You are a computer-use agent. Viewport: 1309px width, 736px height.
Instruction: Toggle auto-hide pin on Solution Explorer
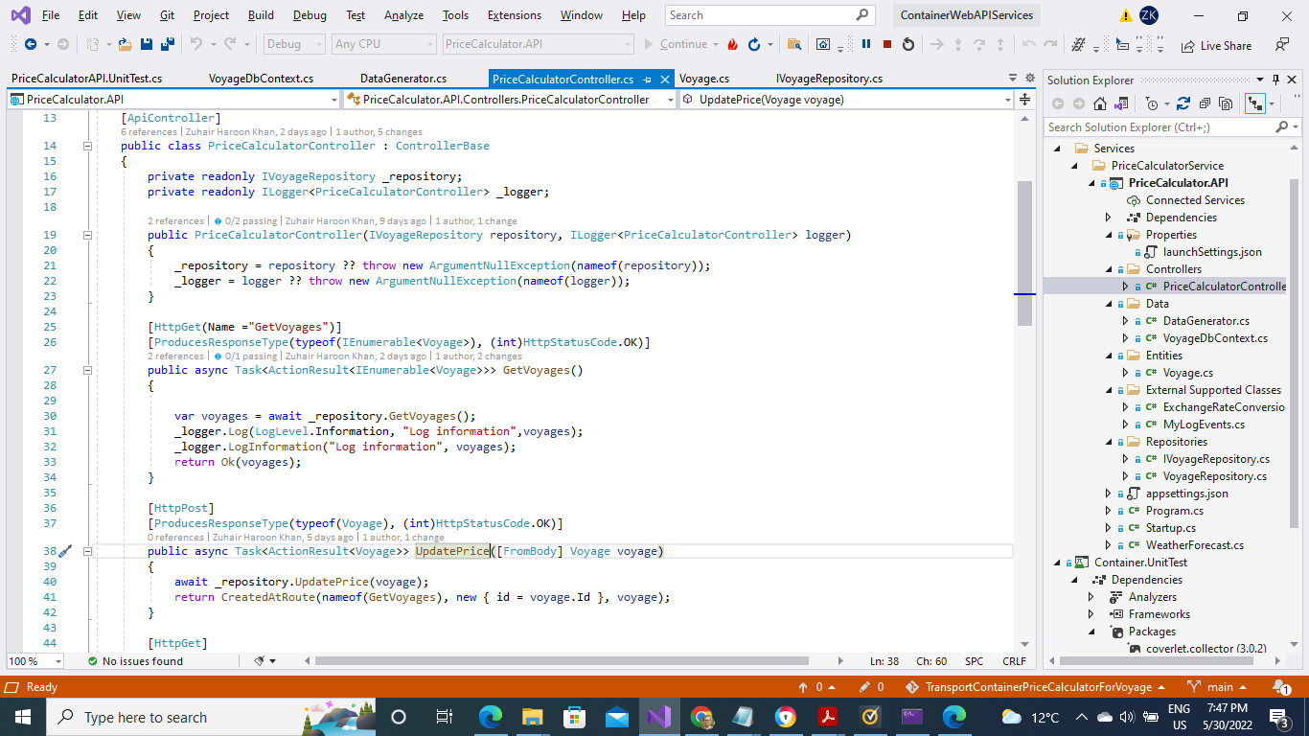(x=1275, y=80)
